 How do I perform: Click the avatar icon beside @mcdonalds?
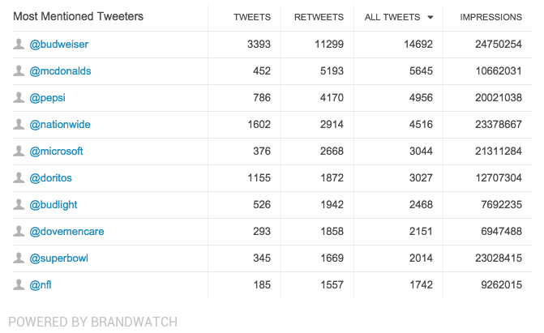tap(19, 70)
